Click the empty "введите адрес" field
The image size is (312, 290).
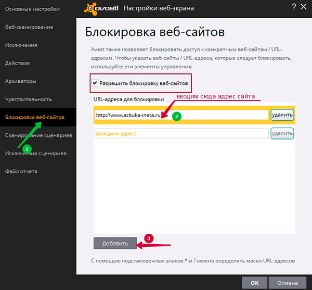181,133
